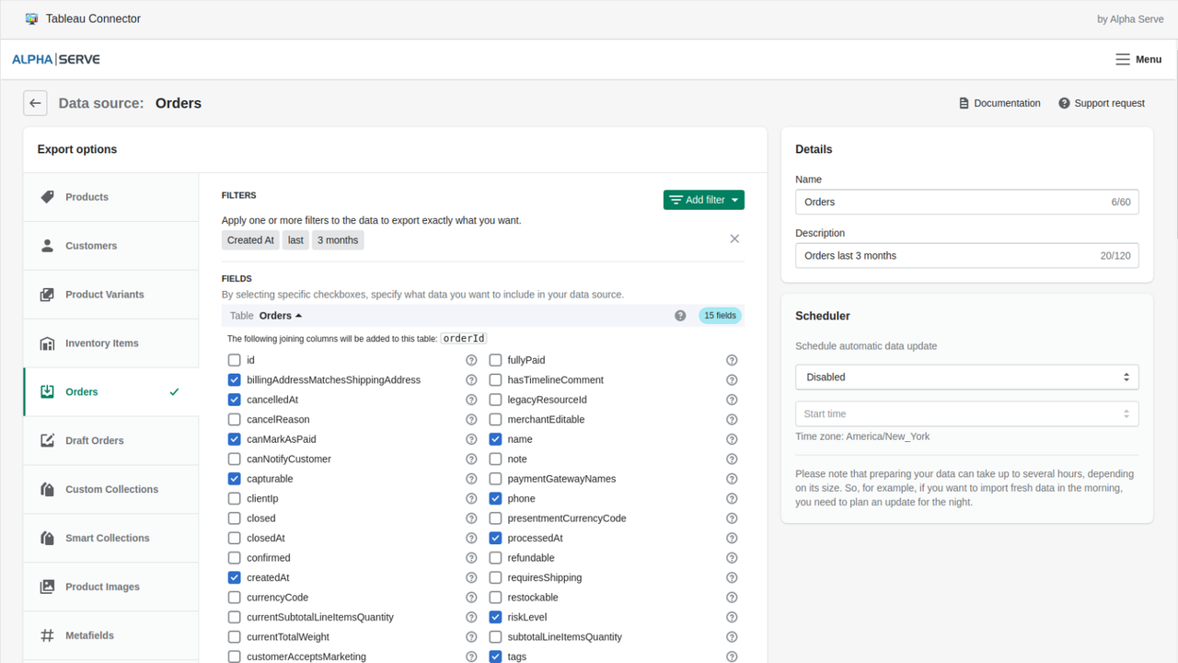Screen dimensions: 1178x663
Task: Click the Description input field
Action: [966, 255]
